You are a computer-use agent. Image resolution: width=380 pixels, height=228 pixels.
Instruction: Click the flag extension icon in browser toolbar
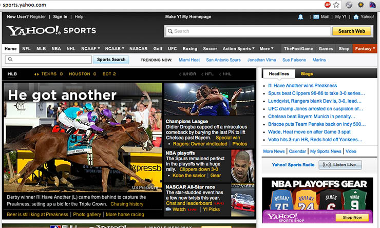pyautogui.click(x=372, y=5)
